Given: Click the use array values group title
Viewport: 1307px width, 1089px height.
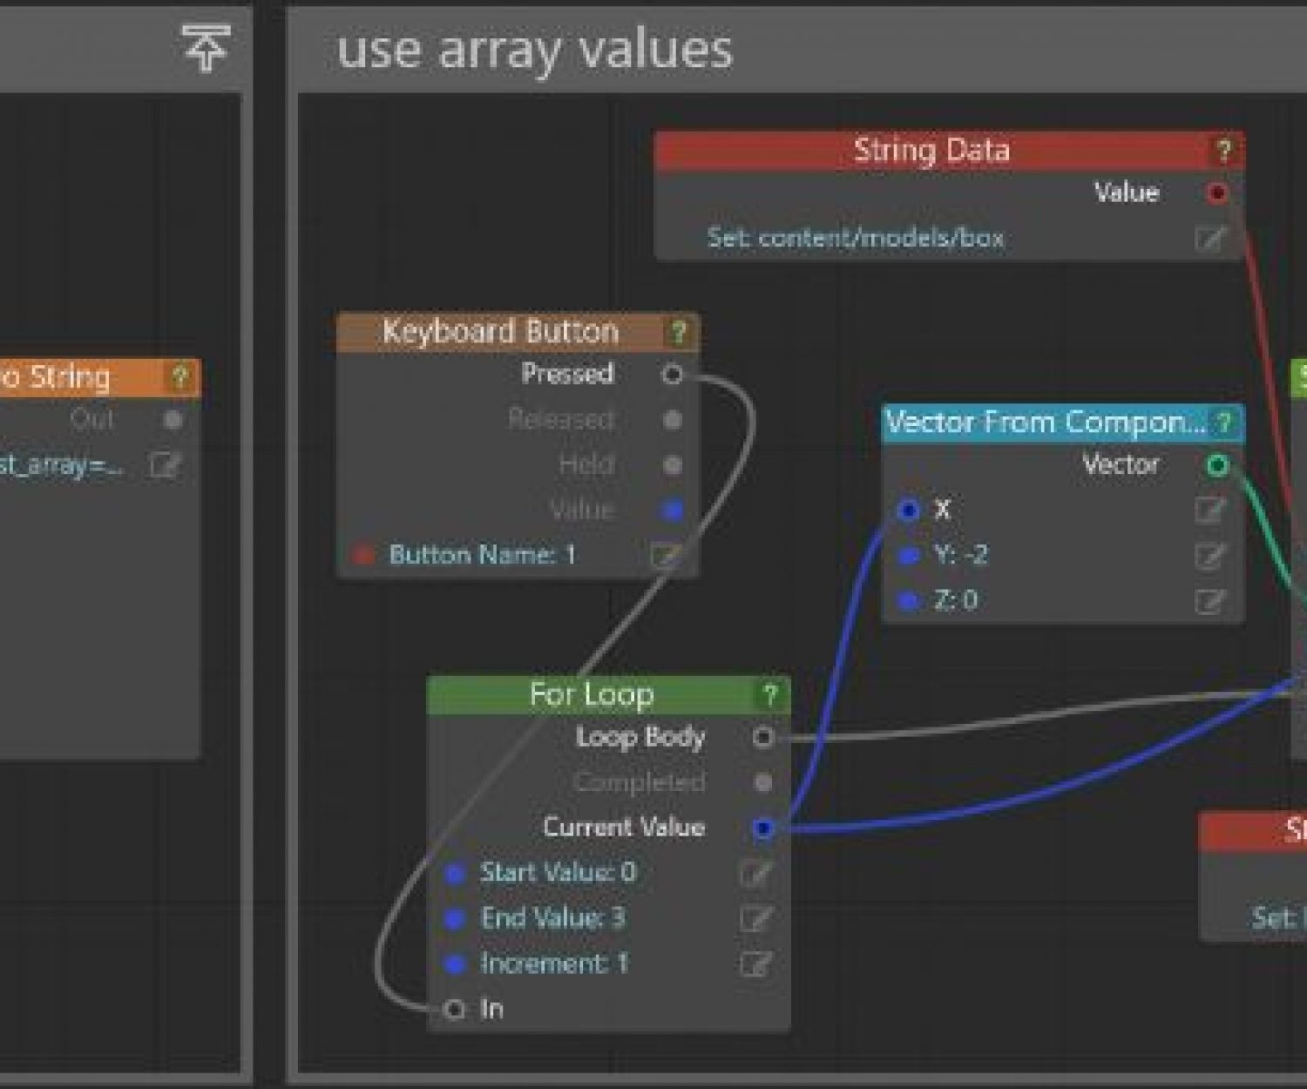Looking at the screenshot, I should coord(534,51).
